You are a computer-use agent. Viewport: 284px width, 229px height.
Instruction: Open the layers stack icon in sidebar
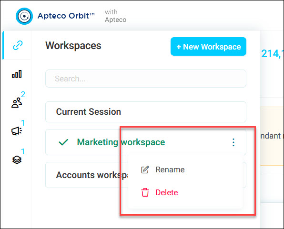(17, 160)
